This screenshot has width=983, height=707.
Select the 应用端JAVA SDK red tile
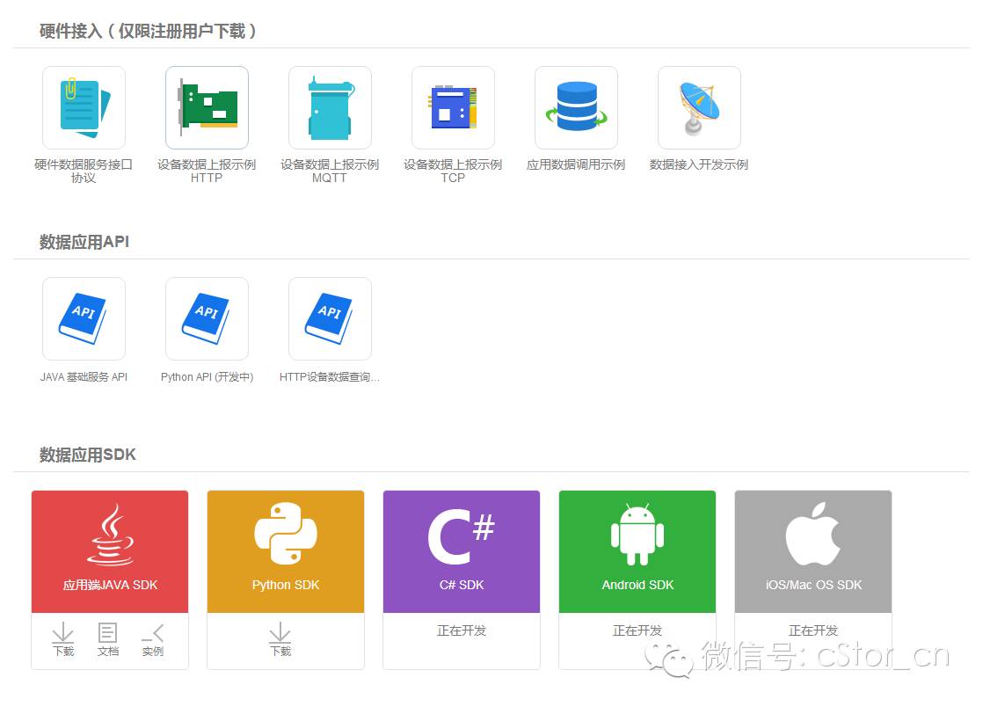click(x=110, y=551)
